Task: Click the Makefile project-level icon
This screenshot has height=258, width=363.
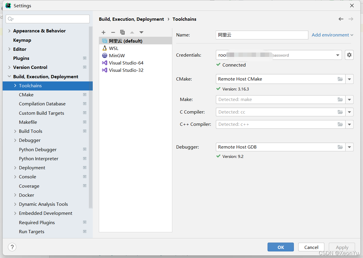Action: tap(85, 122)
